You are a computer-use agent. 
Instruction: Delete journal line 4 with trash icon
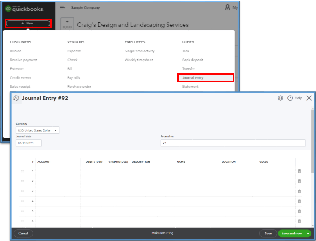(x=299, y=201)
